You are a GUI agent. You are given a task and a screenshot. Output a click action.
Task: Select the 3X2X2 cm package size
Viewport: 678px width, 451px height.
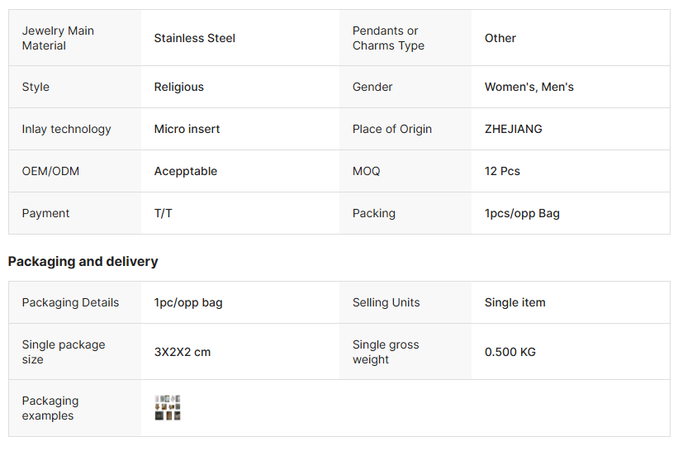183,352
